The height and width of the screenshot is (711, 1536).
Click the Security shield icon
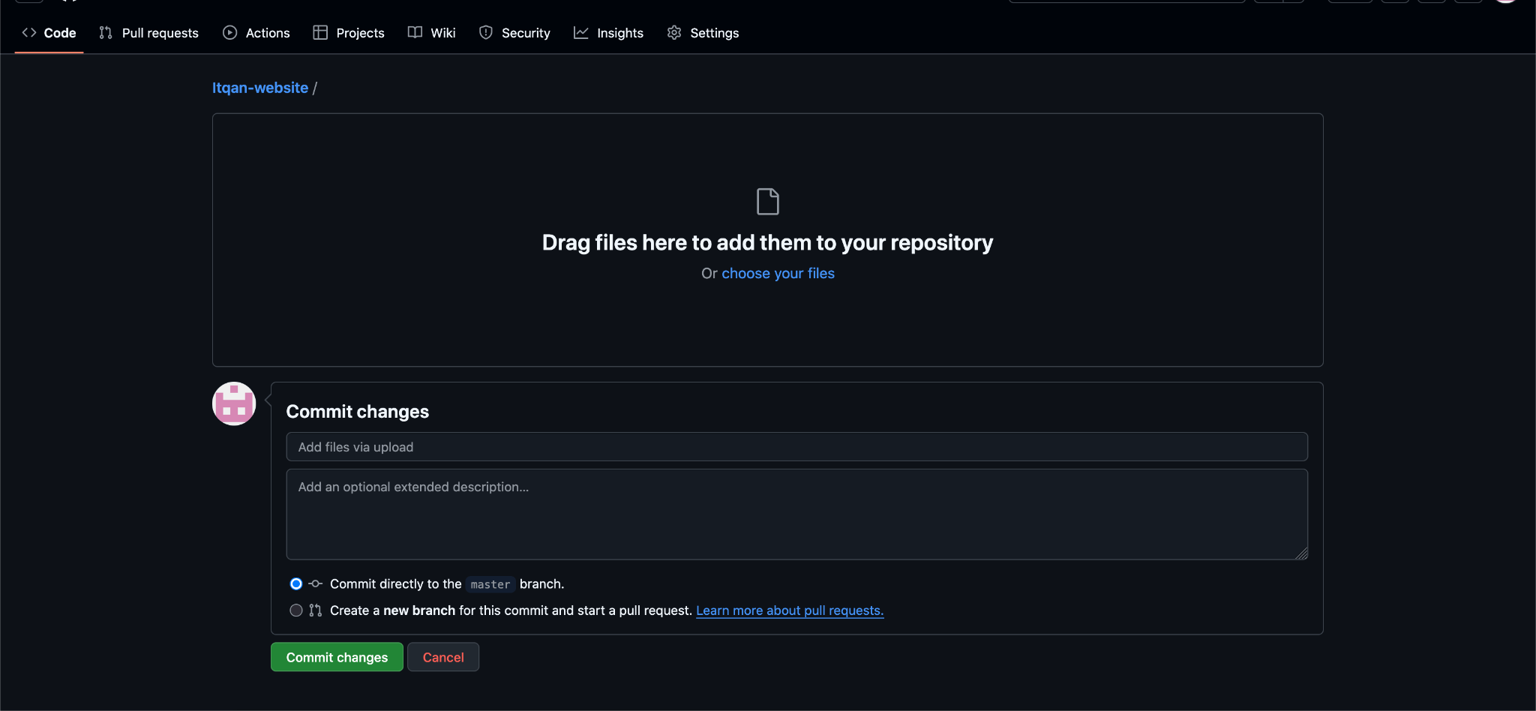(x=486, y=33)
